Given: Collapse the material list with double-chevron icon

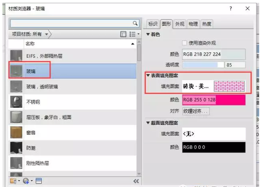Looking at the screenshot, I should point(136,181).
